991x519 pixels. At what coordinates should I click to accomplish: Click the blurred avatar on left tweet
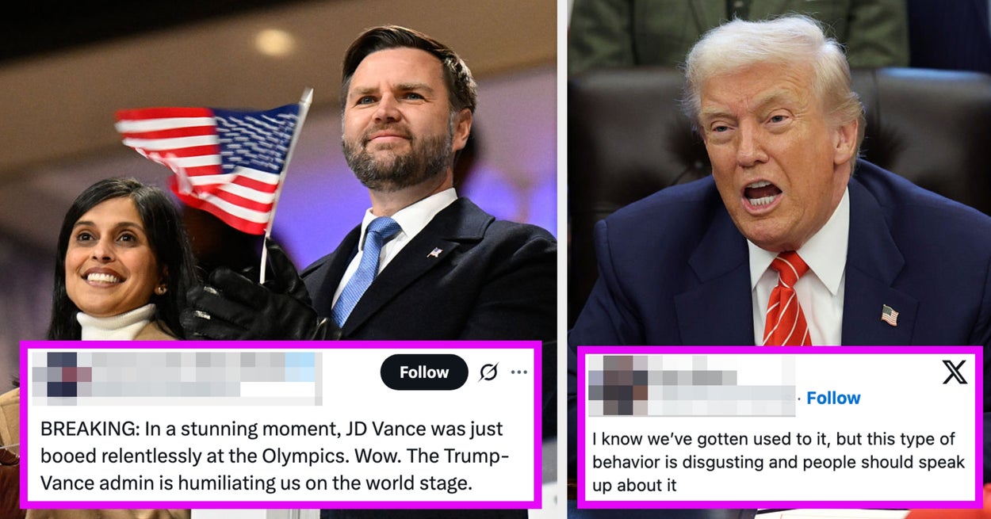(x=61, y=374)
